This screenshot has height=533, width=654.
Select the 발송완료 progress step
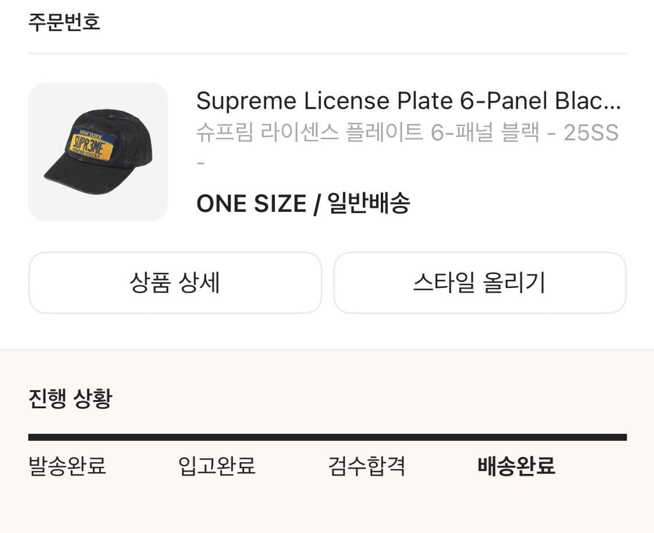[x=67, y=466]
